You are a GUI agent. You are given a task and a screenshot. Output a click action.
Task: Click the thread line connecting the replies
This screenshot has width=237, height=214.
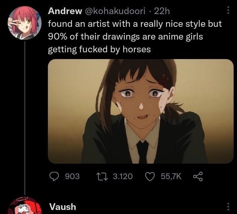pyautogui.click(x=25, y=118)
